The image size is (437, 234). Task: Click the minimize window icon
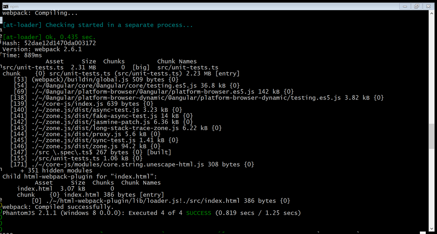tap(405, 6)
